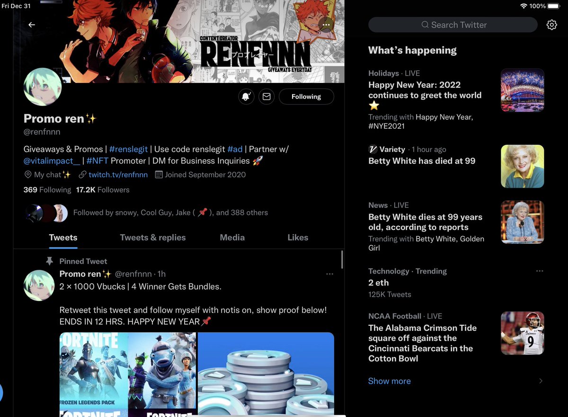The image size is (568, 417).
Task: Open the fireworks thumbnail image
Action: click(x=523, y=90)
